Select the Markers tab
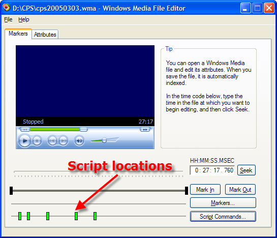 [x=18, y=34]
